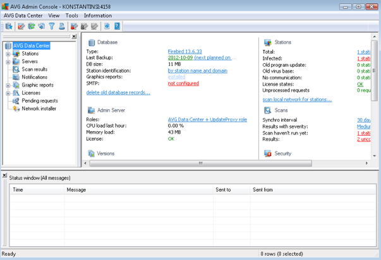Click the green refresh arrow toolbar icon
Viewport: 381px width, 260px height.
[32, 26]
